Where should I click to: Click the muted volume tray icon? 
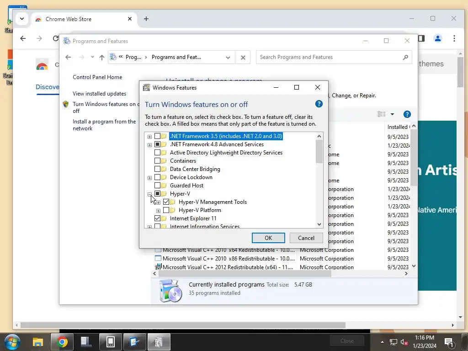point(404,342)
